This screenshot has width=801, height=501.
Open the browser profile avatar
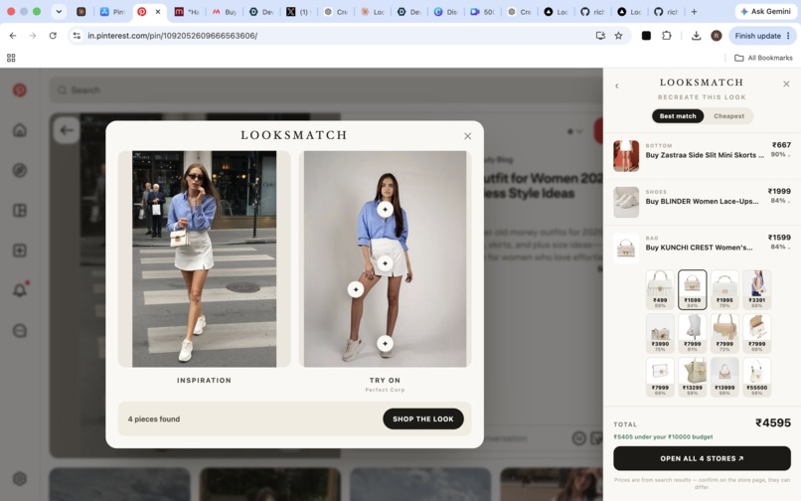(717, 36)
